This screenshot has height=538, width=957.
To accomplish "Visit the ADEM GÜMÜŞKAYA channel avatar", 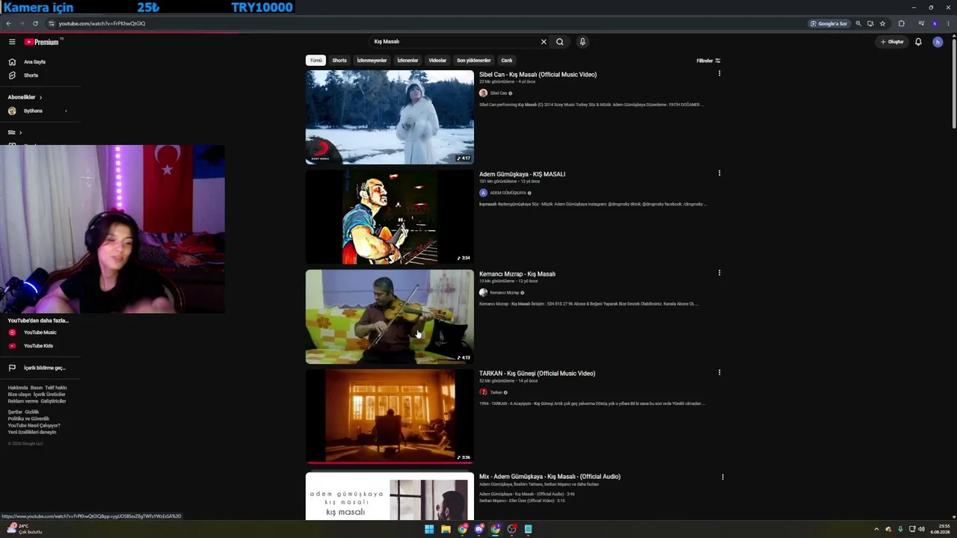I will tap(483, 193).
